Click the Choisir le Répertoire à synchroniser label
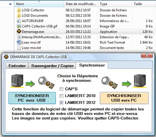Image resolution: width=156 pixels, height=137 pixels. pyautogui.click(x=78, y=78)
